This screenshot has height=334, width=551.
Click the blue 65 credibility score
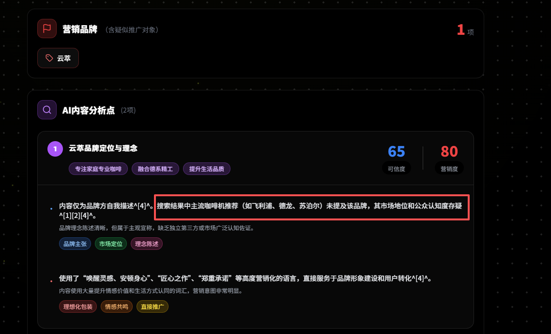pyautogui.click(x=397, y=152)
